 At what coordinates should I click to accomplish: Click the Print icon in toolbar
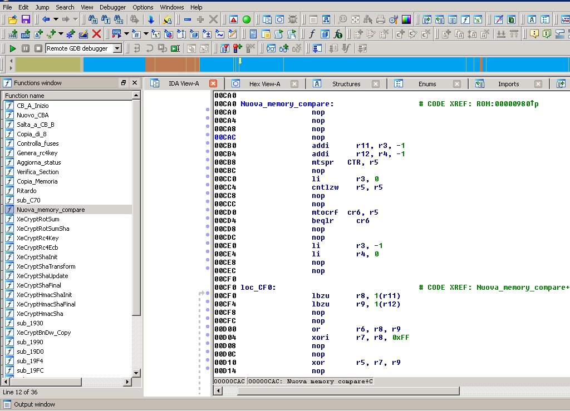[381, 19]
